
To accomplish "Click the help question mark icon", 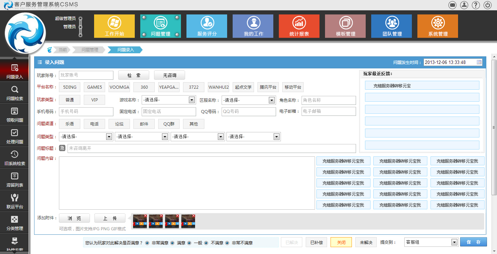I will 476,5.
